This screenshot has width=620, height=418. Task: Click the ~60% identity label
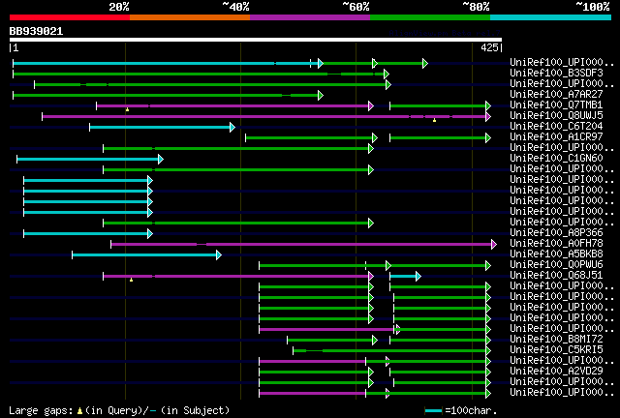coord(356,7)
